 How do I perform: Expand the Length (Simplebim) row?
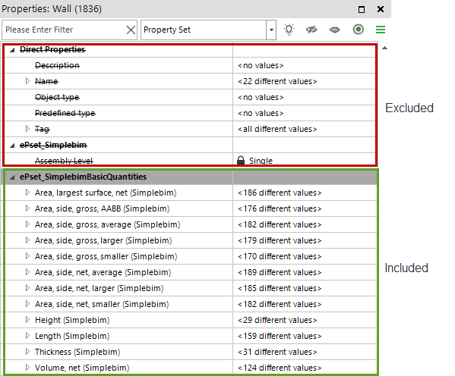click(27, 336)
